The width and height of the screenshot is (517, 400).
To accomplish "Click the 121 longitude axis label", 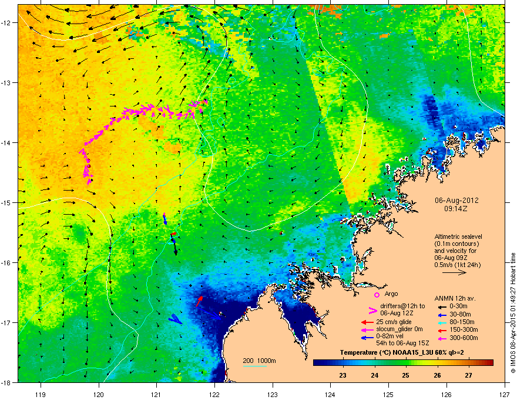I will coord(156,394).
